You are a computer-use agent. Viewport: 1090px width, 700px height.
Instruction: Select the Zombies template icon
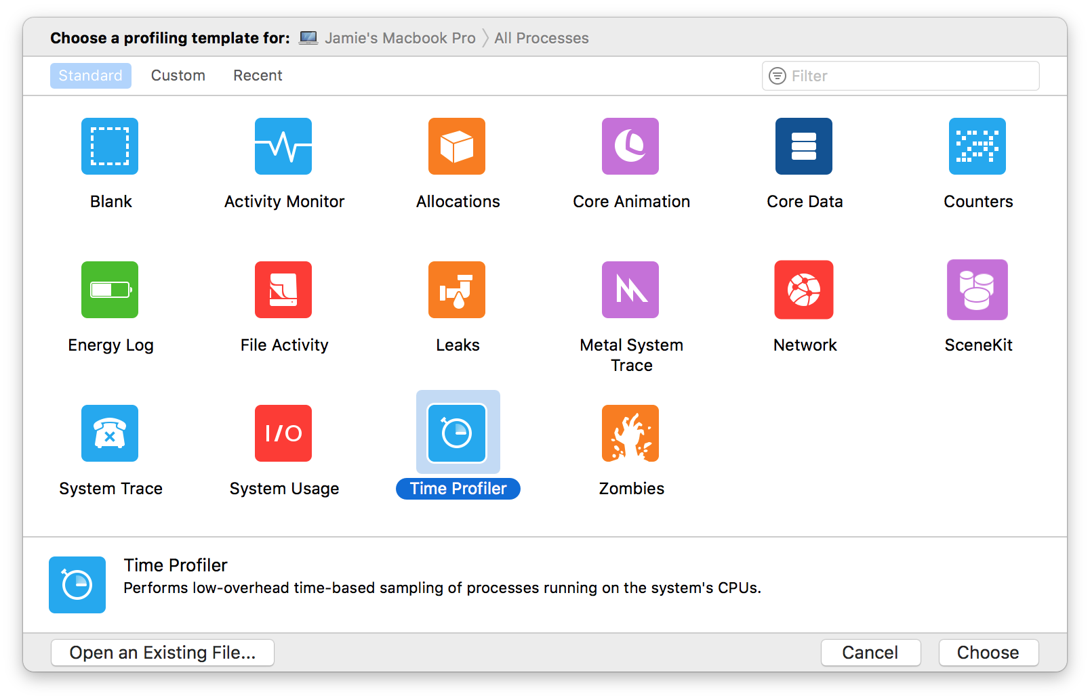point(630,433)
